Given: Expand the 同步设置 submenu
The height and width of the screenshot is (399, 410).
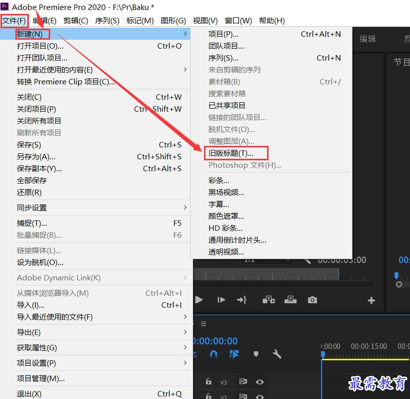Looking at the screenshot, I should pyautogui.click(x=185, y=207).
